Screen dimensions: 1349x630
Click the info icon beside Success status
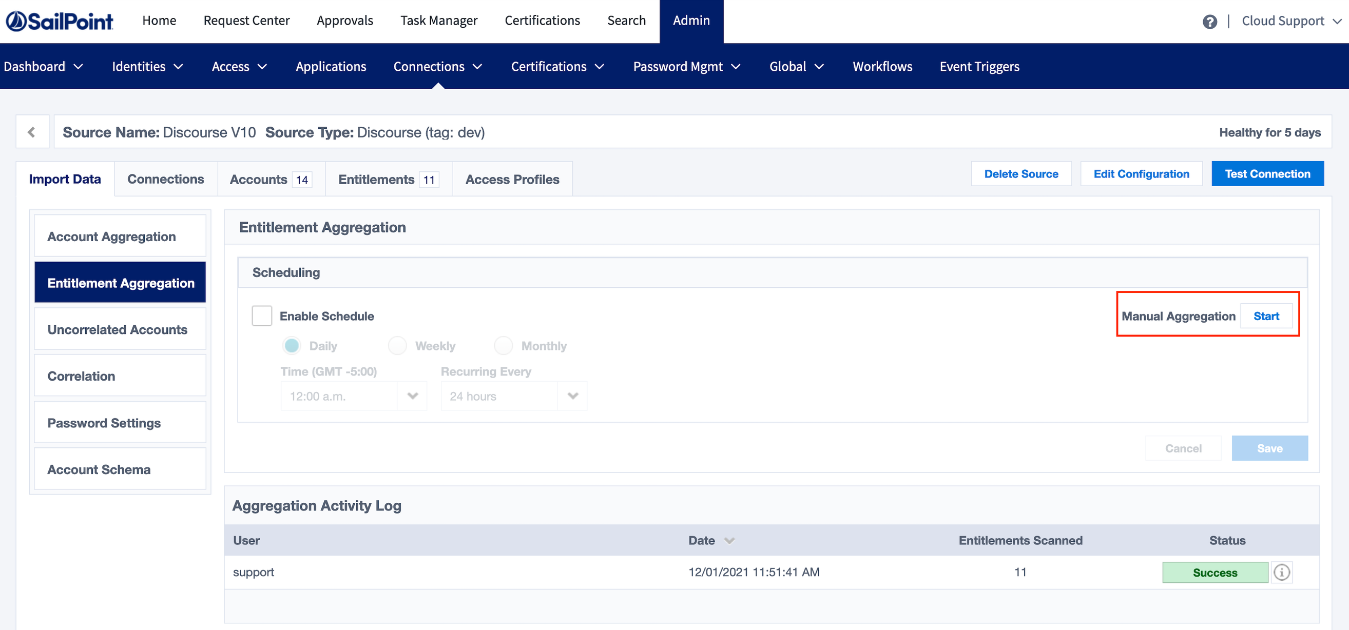[x=1281, y=572]
